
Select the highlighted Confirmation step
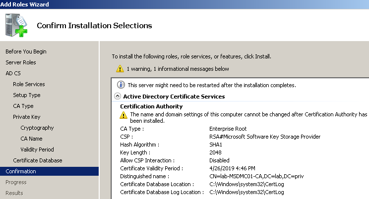pos(21,171)
